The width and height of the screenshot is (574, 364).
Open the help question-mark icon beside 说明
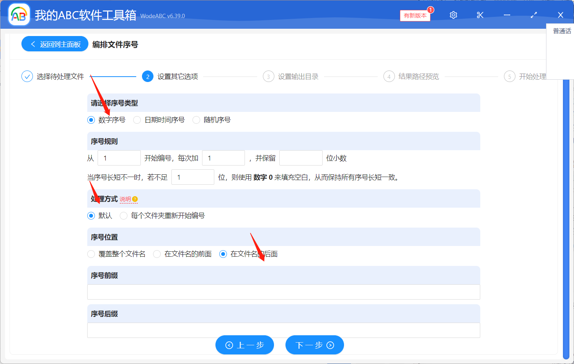click(135, 199)
